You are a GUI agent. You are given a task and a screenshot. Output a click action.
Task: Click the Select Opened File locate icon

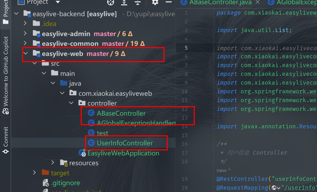click(110, 2)
